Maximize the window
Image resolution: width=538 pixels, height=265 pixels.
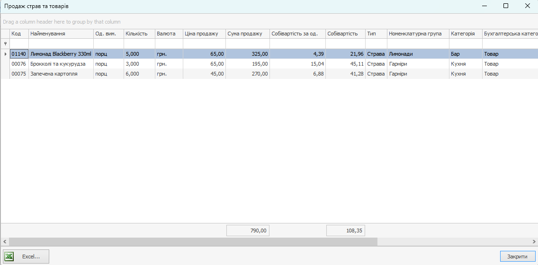coord(505,6)
